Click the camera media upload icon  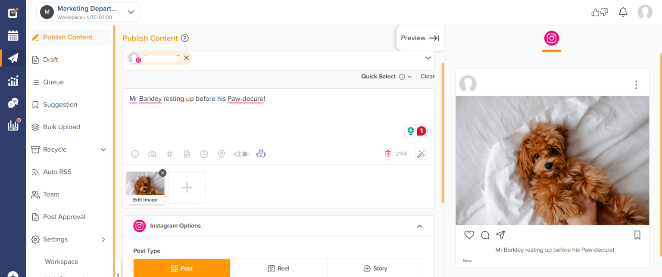pos(152,154)
